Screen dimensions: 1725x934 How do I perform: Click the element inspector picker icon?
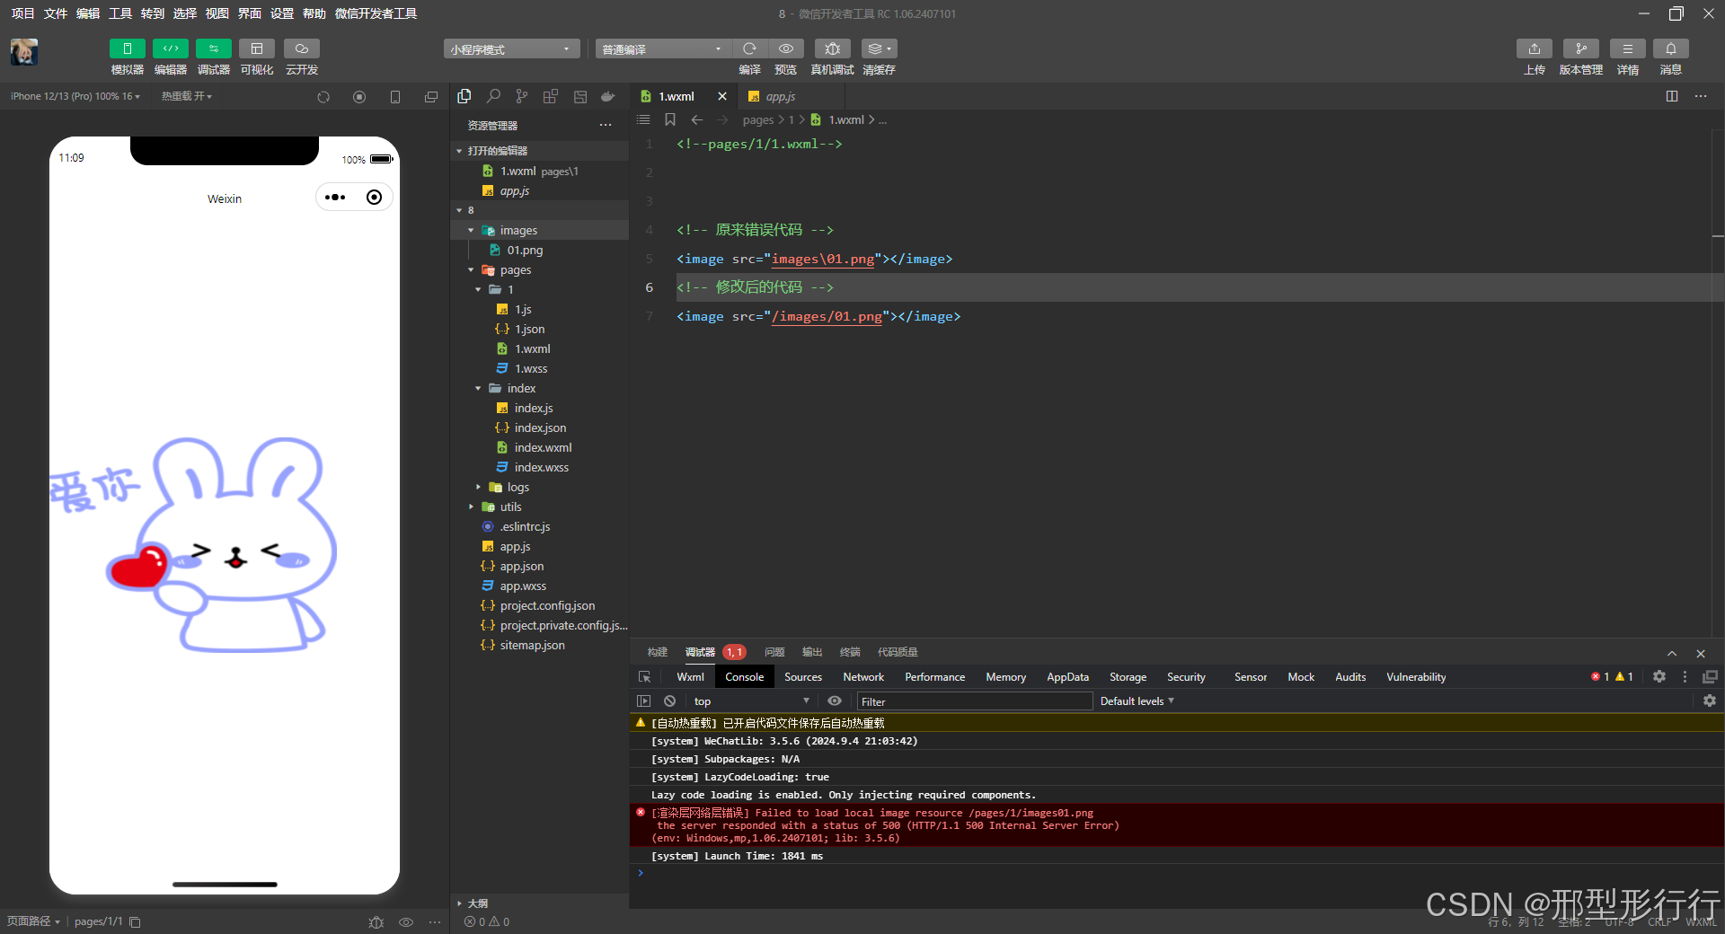click(644, 677)
